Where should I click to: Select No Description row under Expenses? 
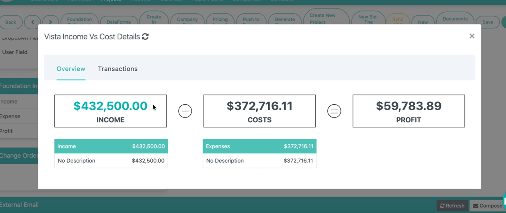259,161
